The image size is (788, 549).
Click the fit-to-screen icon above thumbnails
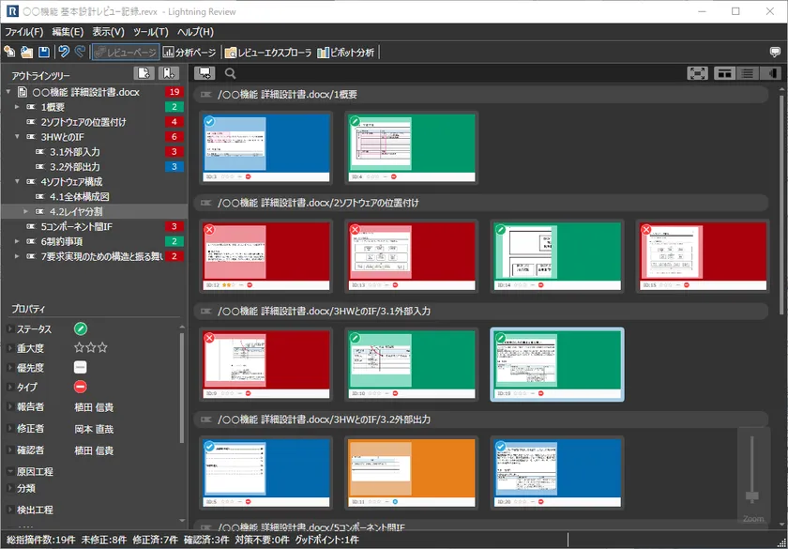[x=697, y=73]
